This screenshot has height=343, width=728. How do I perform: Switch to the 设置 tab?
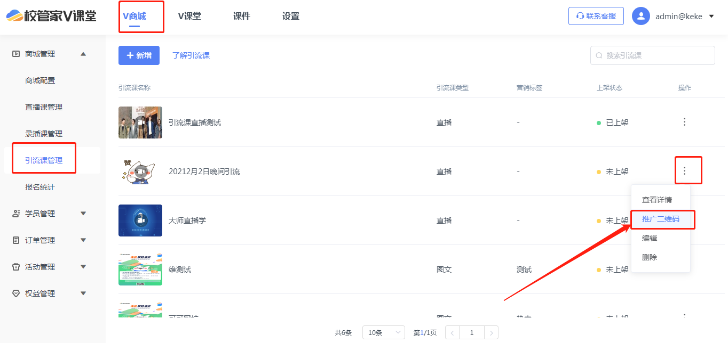pos(291,17)
